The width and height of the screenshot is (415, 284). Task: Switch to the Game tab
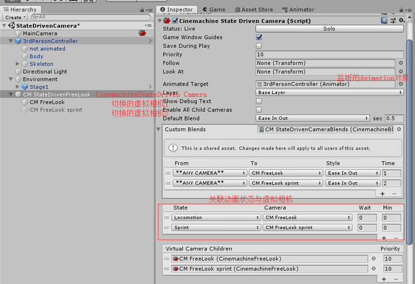(x=214, y=10)
